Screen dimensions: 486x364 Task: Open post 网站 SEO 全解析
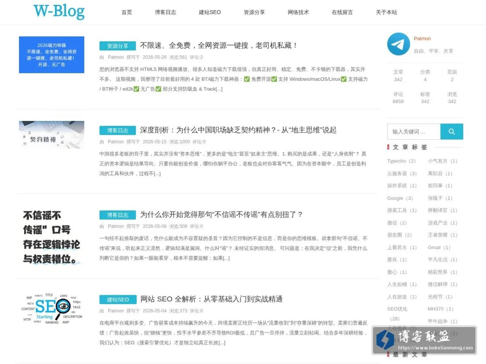point(211,299)
